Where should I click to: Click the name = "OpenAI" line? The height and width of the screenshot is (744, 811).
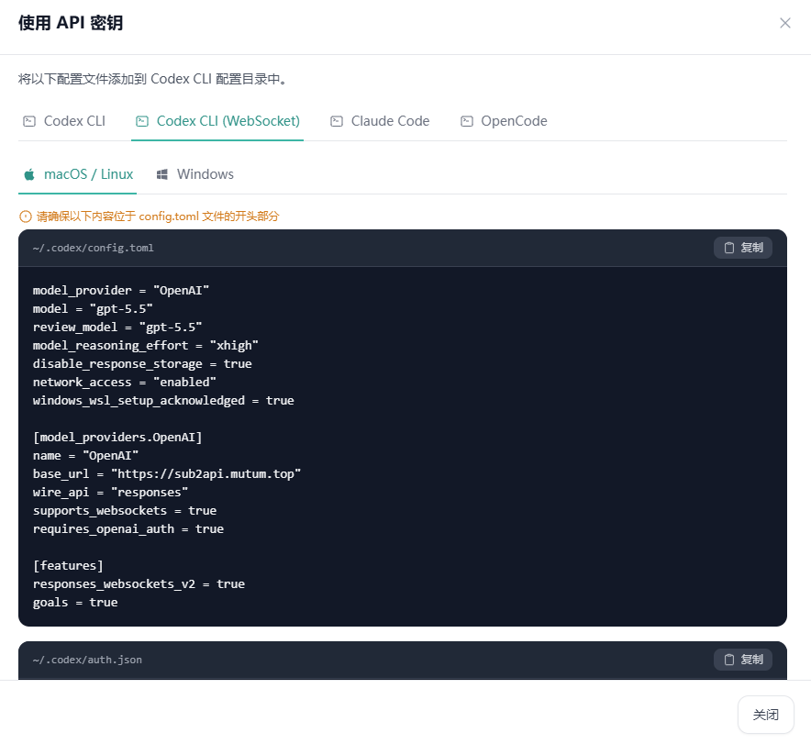pos(86,456)
